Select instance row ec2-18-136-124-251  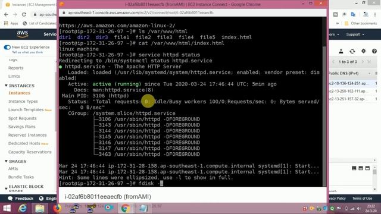click(352, 83)
